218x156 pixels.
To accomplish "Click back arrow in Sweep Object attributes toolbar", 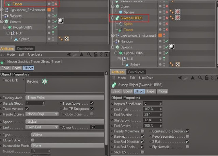I will tap(180, 77).
